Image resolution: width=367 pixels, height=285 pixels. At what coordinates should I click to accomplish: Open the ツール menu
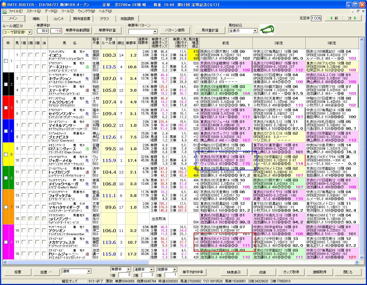click(x=67, y=11)
